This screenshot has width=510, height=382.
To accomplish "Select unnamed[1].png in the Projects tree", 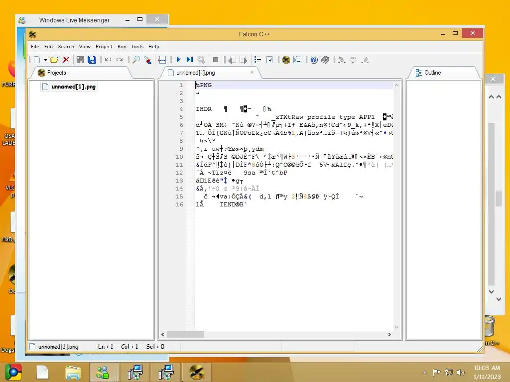I will click(x=69, y=87).
